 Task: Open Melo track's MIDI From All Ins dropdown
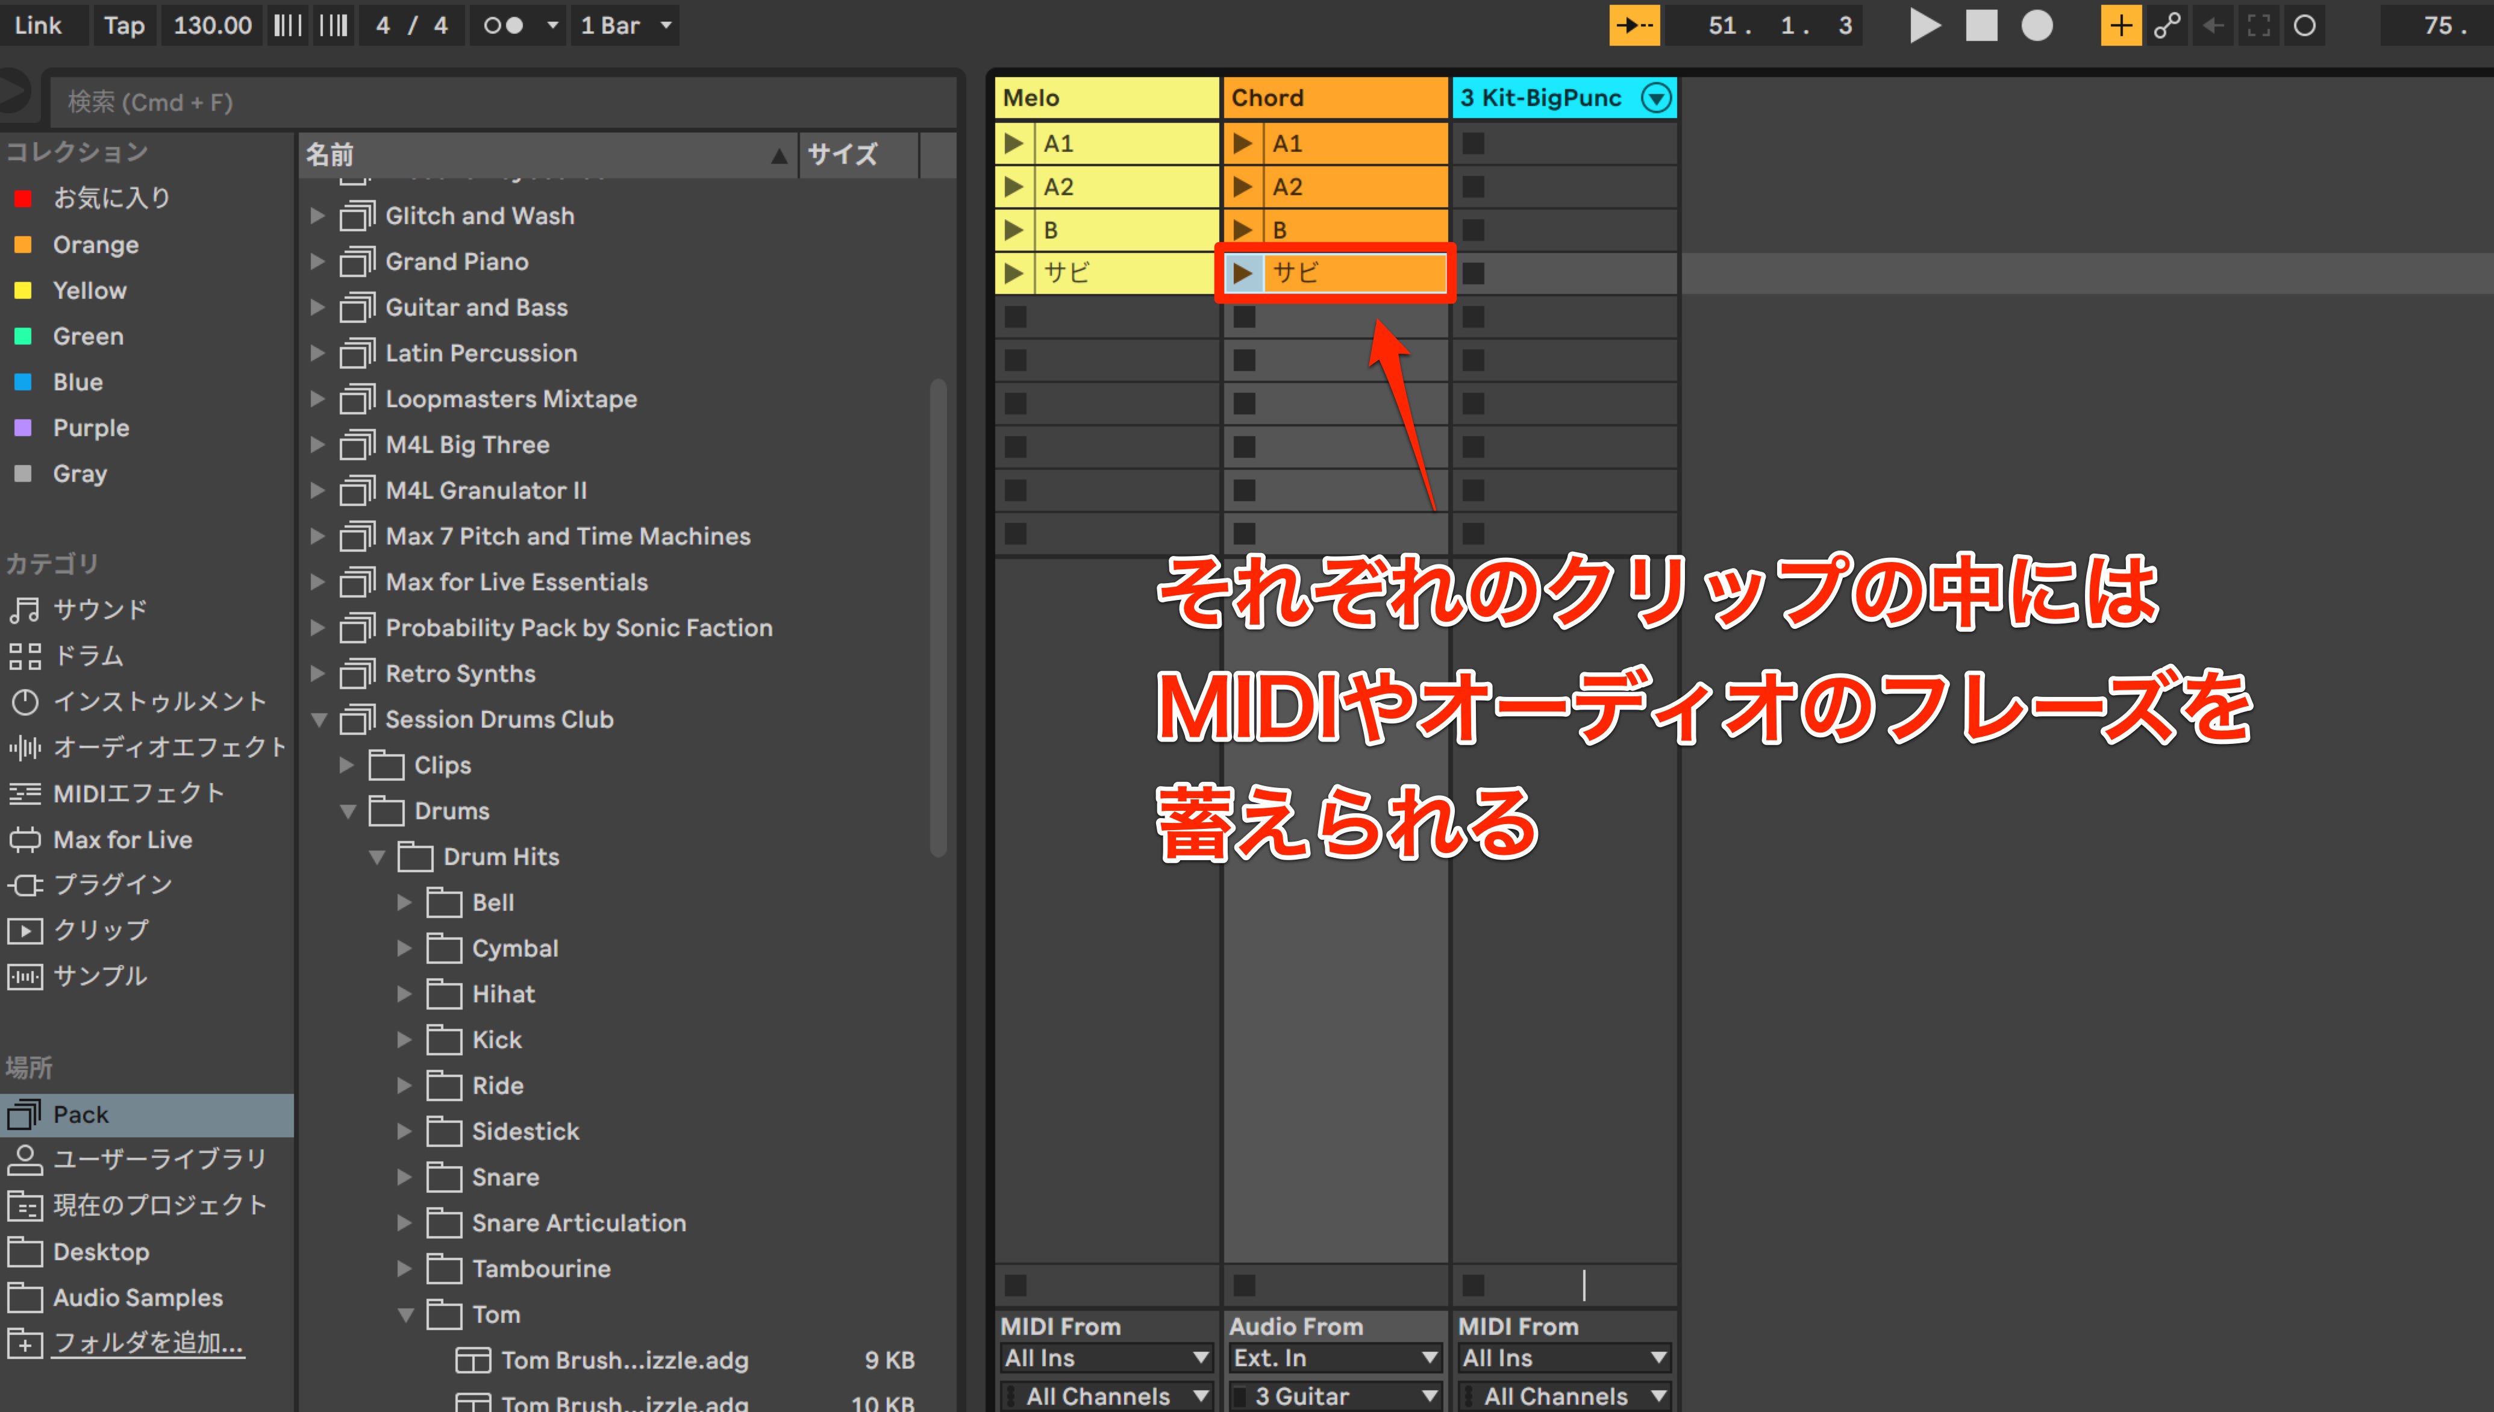click(x=1107, y=1358)
